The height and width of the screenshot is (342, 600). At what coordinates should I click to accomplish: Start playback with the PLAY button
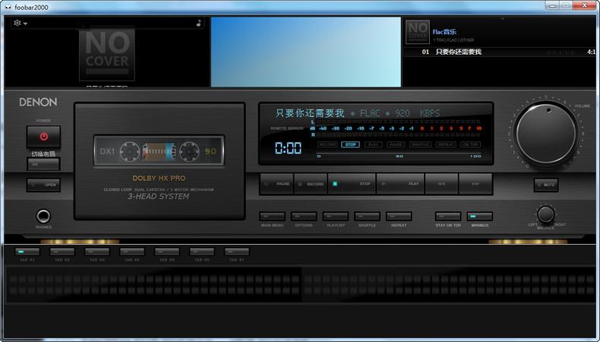pyautogui.click(x=400, y=184)
